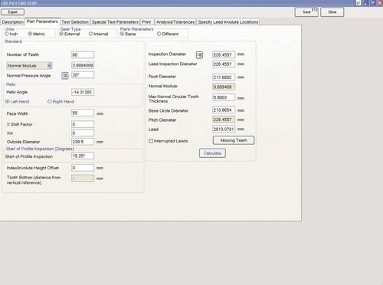Click the Calculate button

212,153
